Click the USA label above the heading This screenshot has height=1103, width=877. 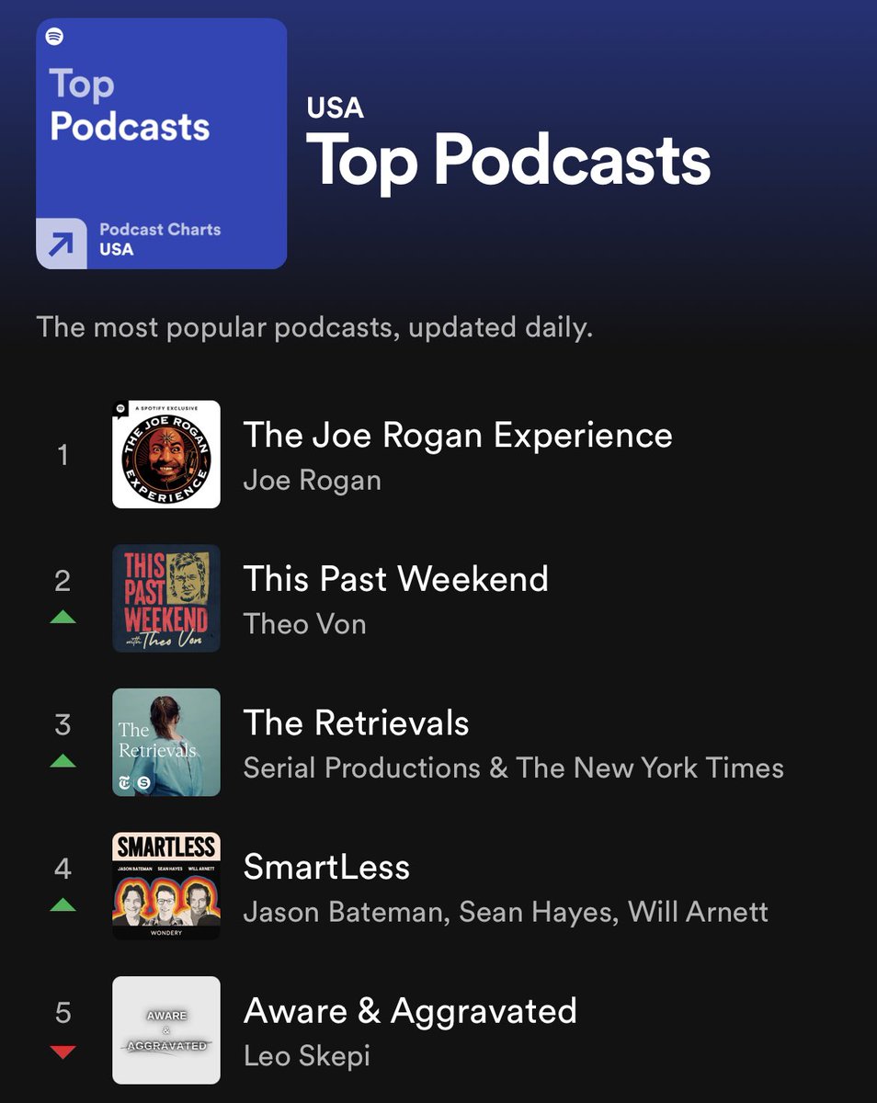click(336, 108)
